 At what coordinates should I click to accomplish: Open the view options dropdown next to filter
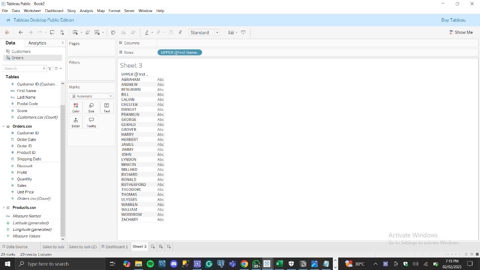[x=58, y=69]
